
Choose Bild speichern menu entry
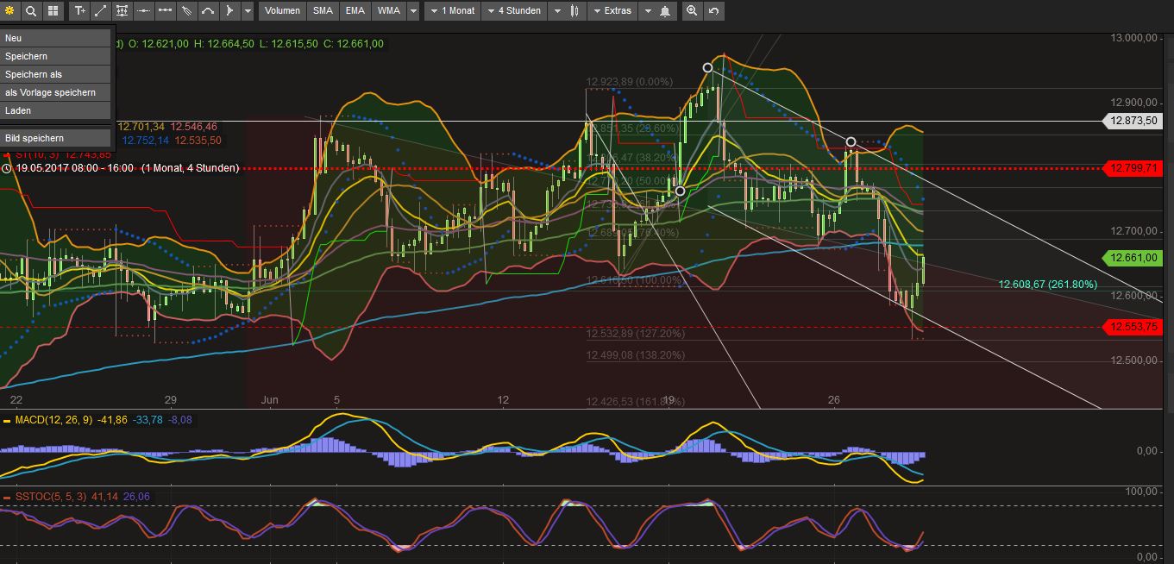point(56,138)
